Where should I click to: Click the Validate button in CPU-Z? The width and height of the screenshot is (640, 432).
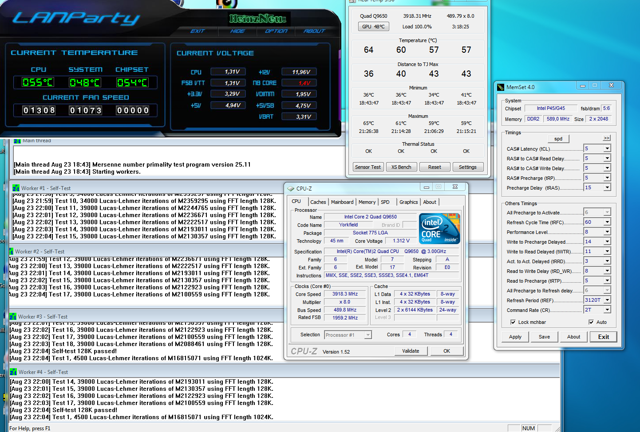[x=411, y=351]
